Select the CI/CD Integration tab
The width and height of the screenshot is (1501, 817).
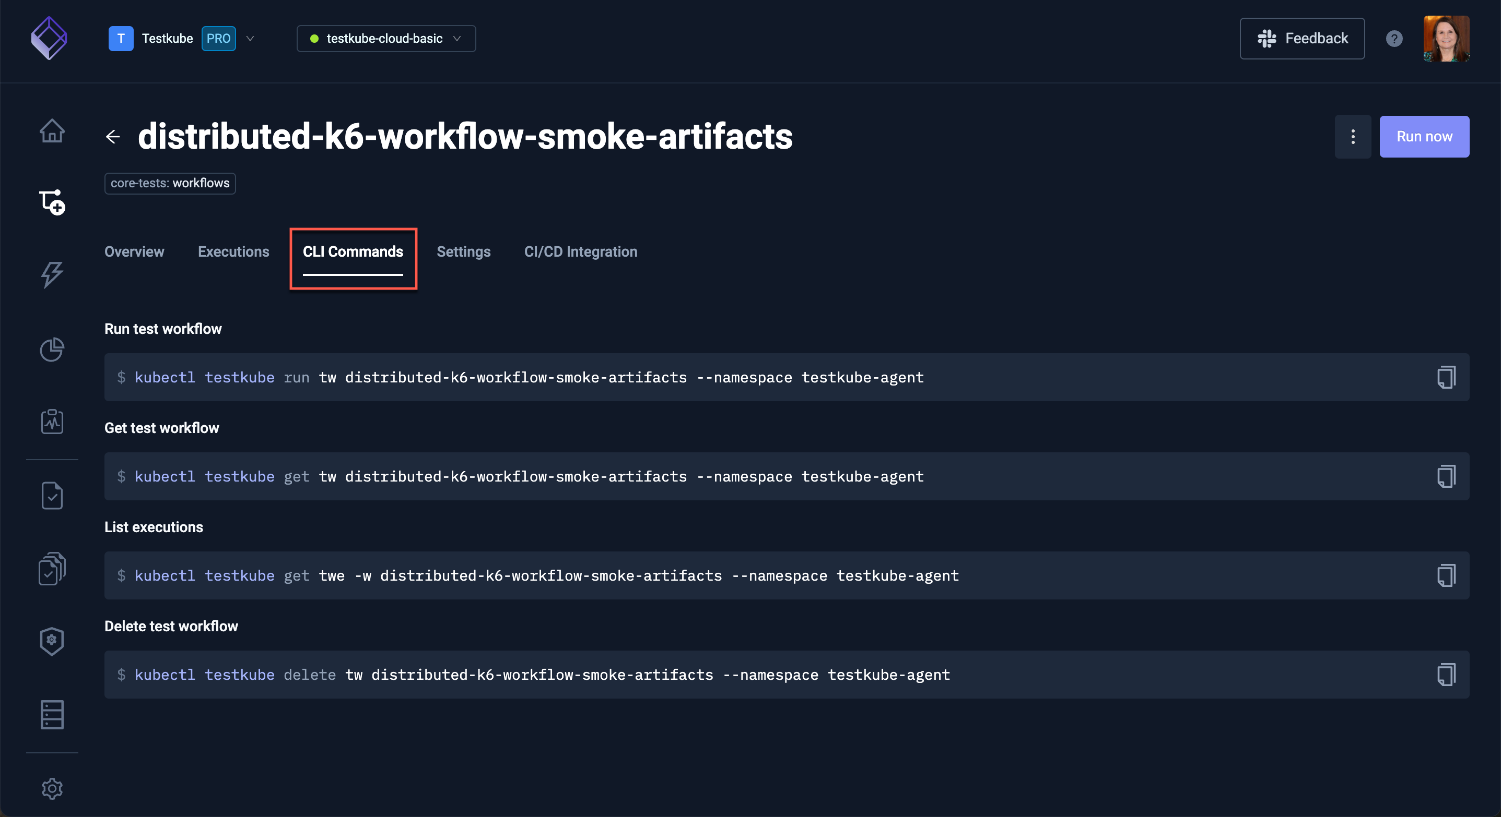point(581,251)
